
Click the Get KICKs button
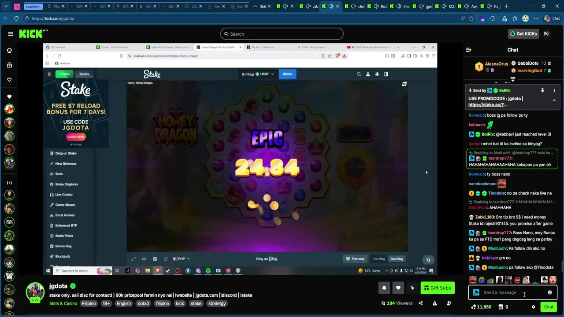coord(523,34)
